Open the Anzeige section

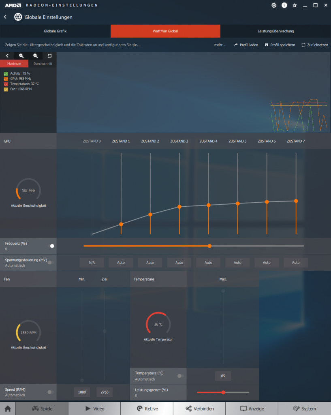click(252, 409)
